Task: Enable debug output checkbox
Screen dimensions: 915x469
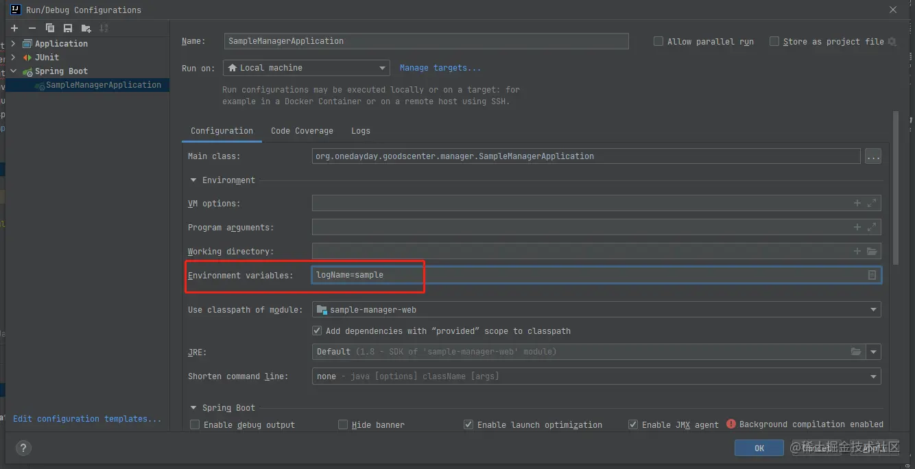Action: (195, 424)
